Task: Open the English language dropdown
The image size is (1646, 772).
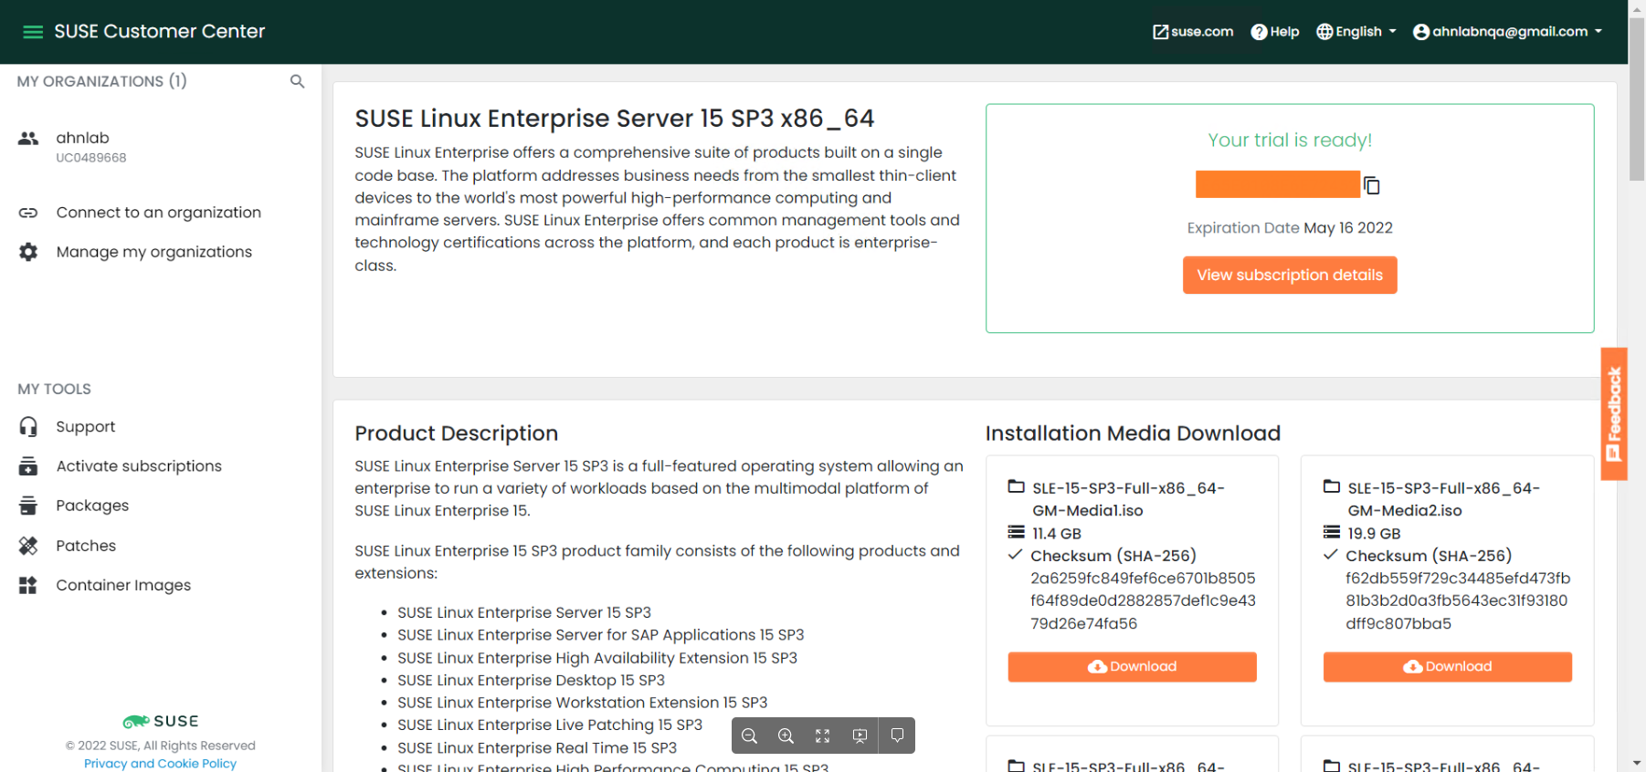Action: [x=1356, y=32]
